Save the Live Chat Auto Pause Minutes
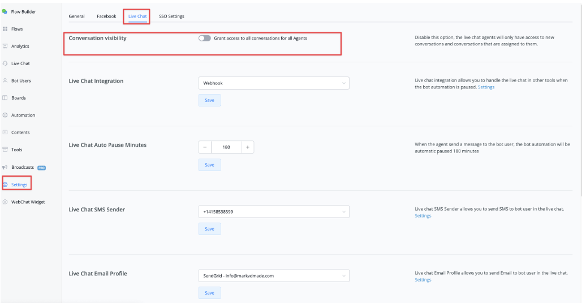The height and width of the screenshot is (307, 586). click(x=209, y=165)
